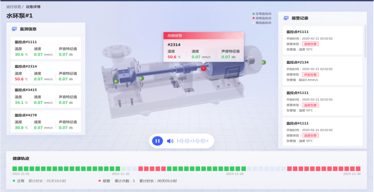Open 监控点#1111 card in 监测信息 panel
This screenshot has width=374, height=192.
[46, 48]
